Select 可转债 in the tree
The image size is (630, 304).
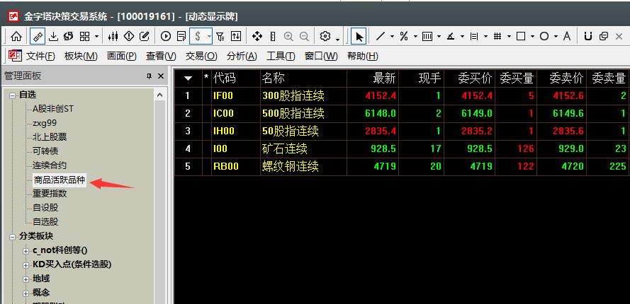coord(45,151)
